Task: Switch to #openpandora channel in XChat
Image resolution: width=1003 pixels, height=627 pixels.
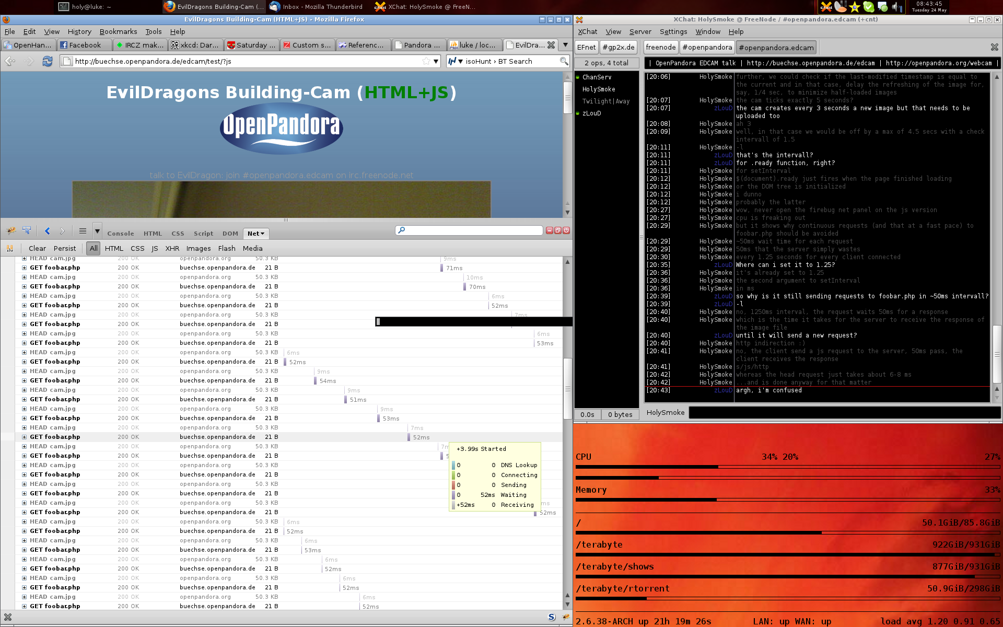Action: tap(707, 48)
